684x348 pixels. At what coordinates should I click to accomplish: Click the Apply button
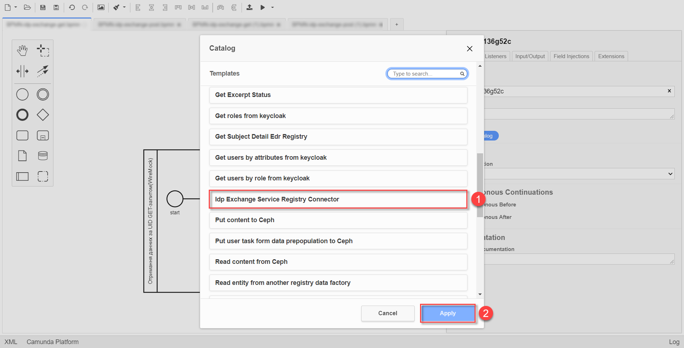click(x=447, y=313)
